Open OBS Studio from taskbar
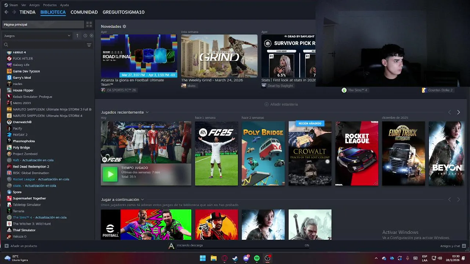This screenshot has height=264, width=470. (268, 258)
